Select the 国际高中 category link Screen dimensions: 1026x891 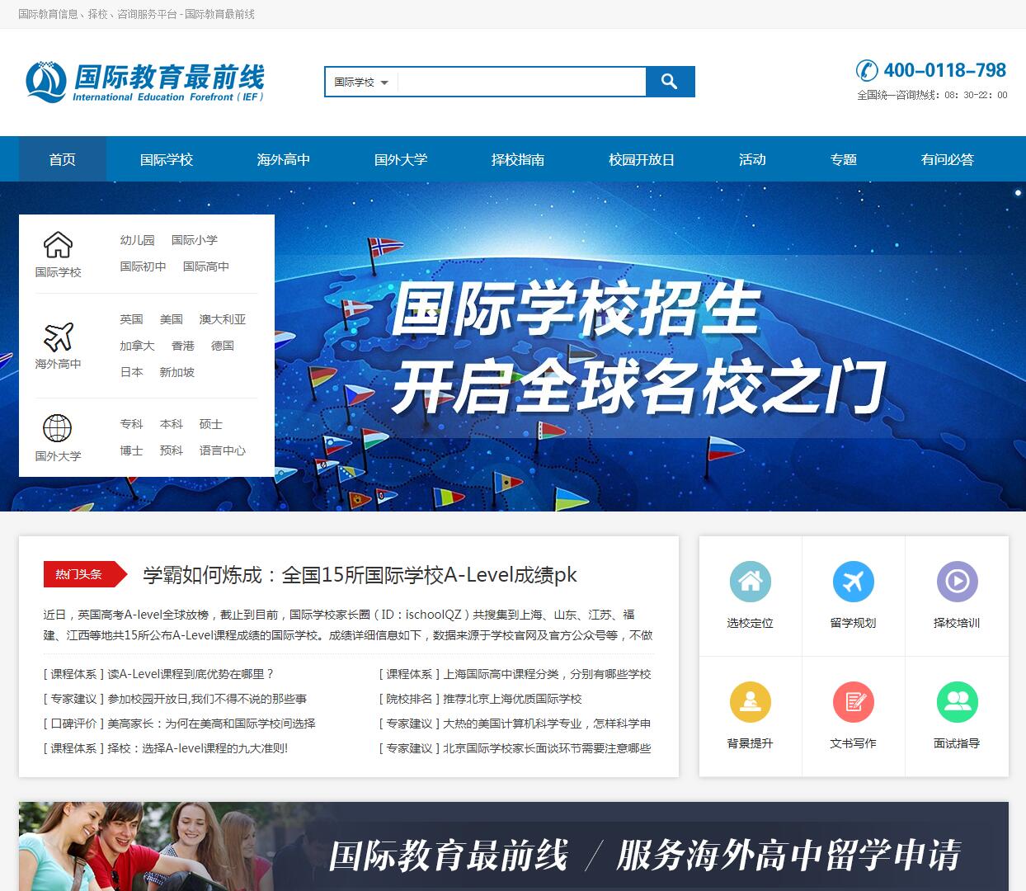tap(206, 266)
